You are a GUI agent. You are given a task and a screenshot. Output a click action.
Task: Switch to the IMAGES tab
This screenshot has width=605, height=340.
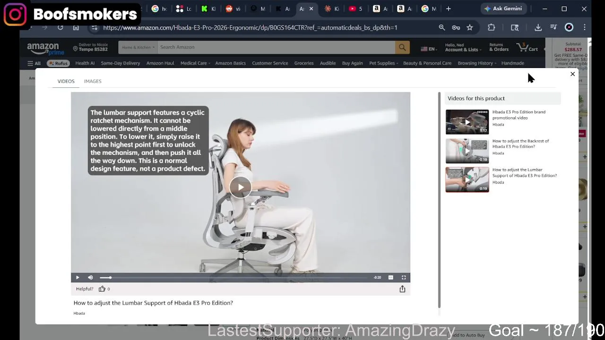coord(93,81)
